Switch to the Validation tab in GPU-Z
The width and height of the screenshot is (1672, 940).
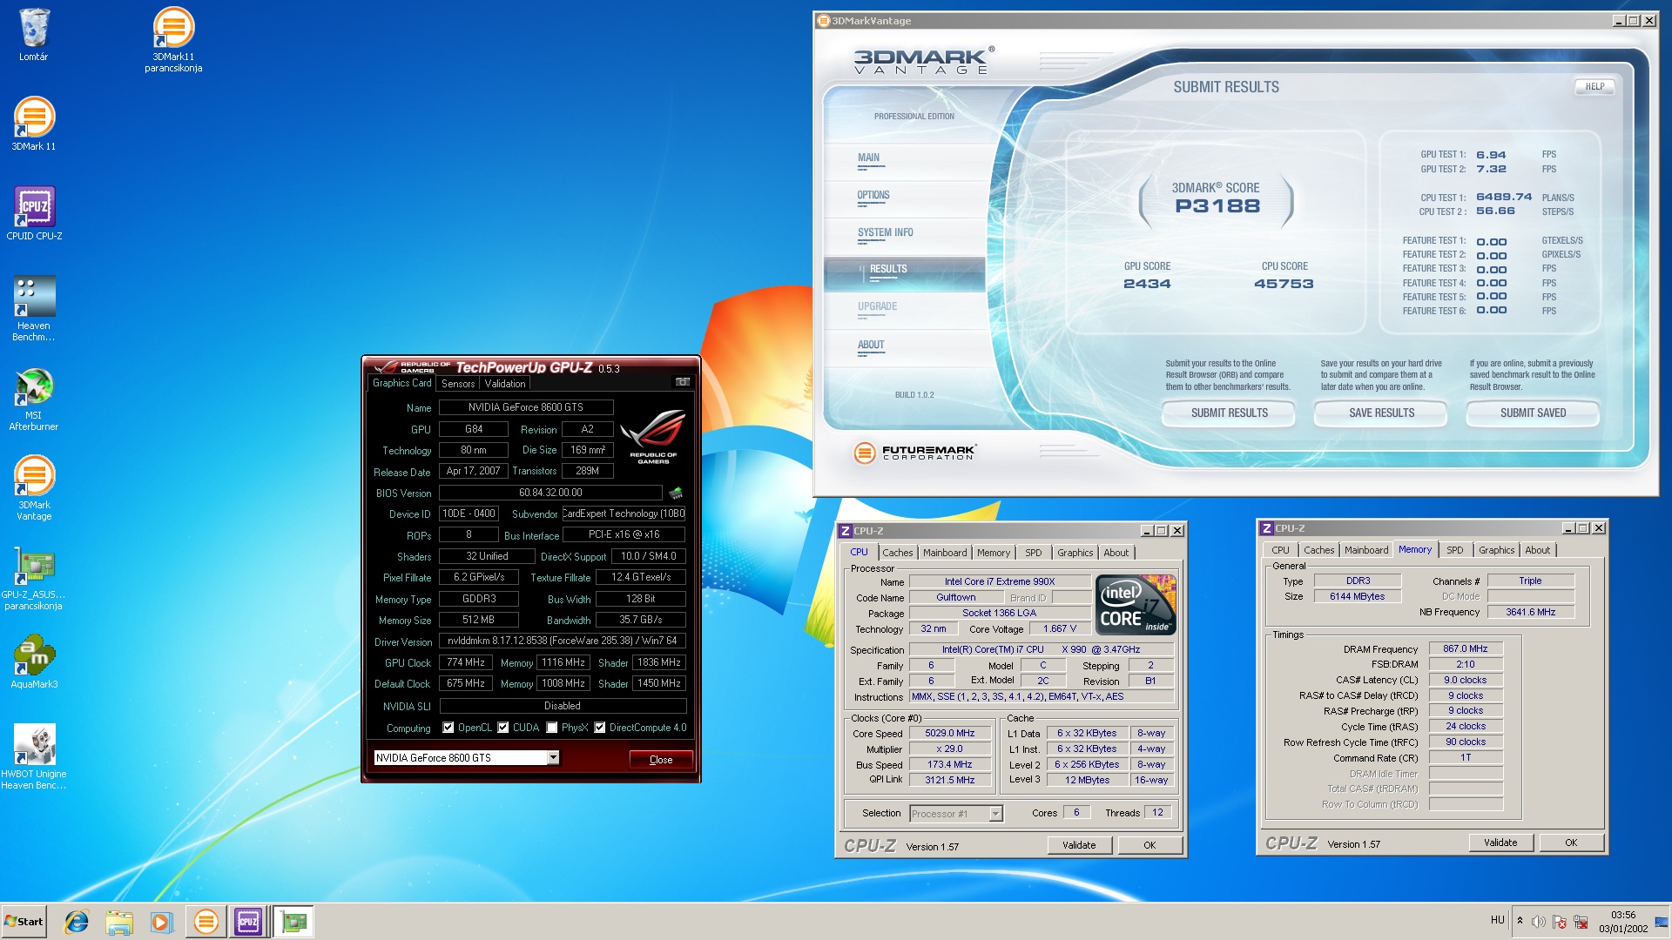(x=505, y=384)
